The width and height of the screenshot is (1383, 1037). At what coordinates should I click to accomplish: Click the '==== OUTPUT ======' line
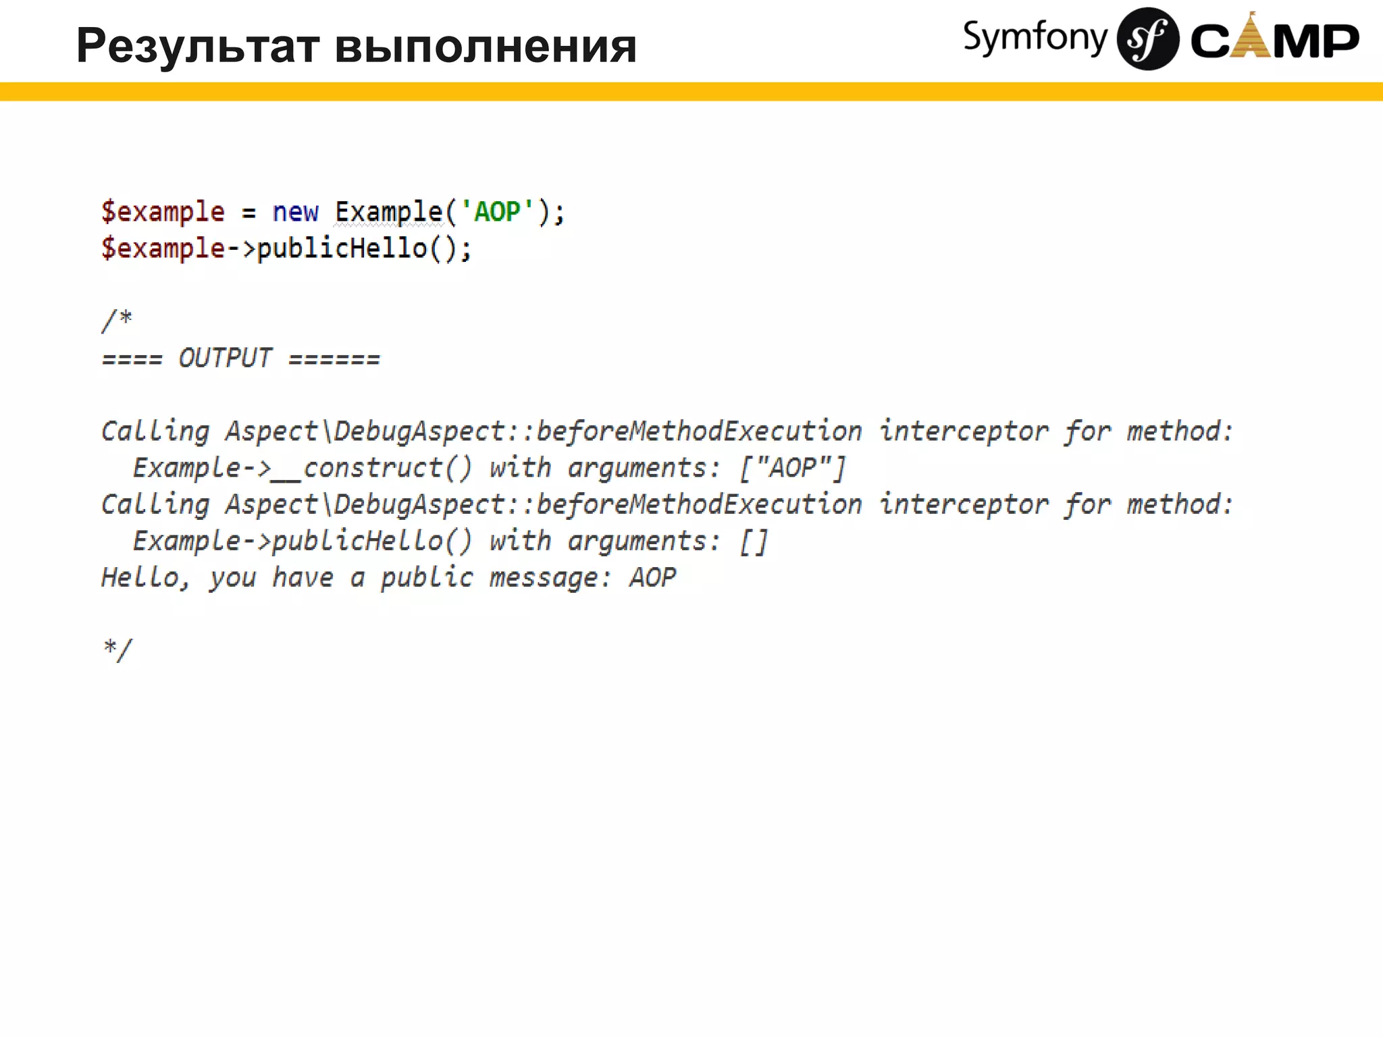tap(241, 358)
